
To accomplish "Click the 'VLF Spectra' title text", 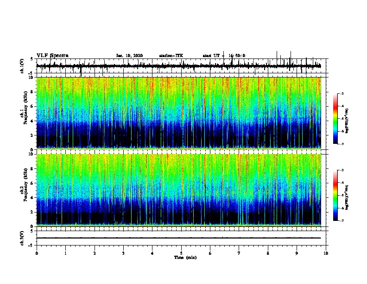I will coord(52,56).
